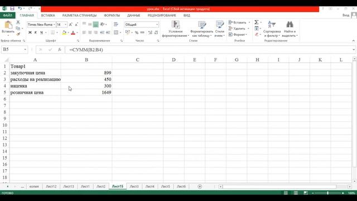Click Select All corner triangle
The width and height of the screenshot is (357, 201).
pos(6,60)
